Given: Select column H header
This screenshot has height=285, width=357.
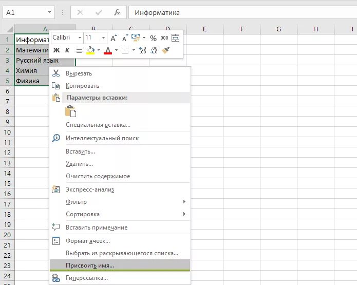Looking at the screenshot, I should pos(315,29).
